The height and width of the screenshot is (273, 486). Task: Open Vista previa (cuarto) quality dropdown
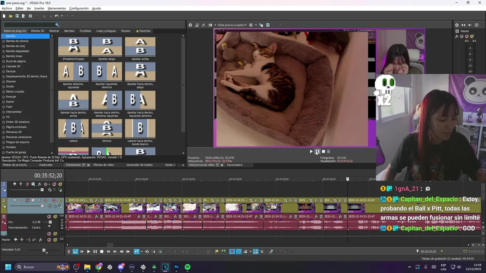pos(232,25)
